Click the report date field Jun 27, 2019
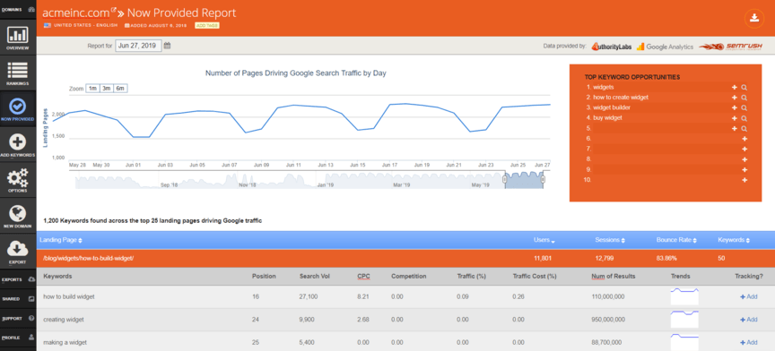 pyautogui.click(x=138, y=46)
